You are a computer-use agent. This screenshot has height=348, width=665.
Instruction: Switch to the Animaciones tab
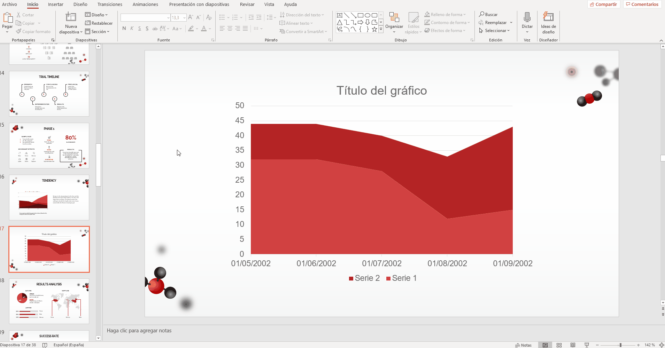145,5
